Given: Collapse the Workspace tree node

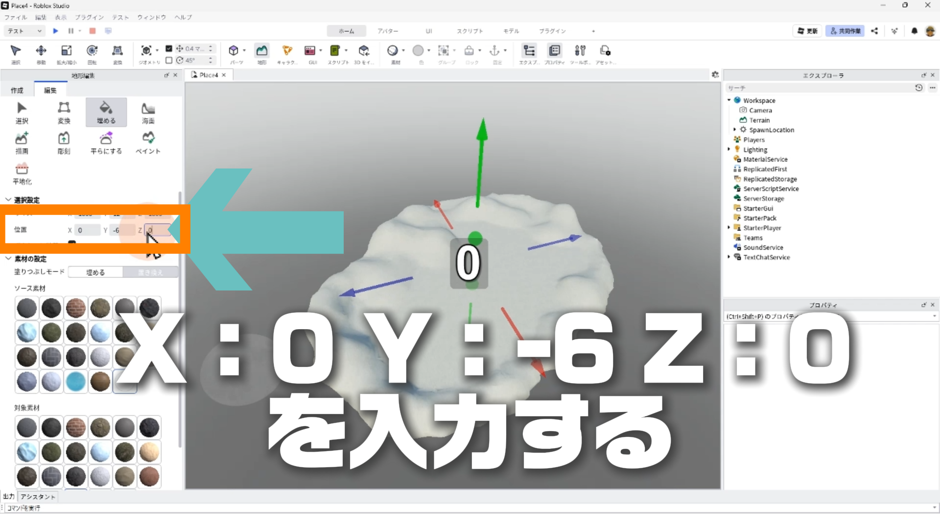Looking at the screenshot, I should [x=729, y=100].
